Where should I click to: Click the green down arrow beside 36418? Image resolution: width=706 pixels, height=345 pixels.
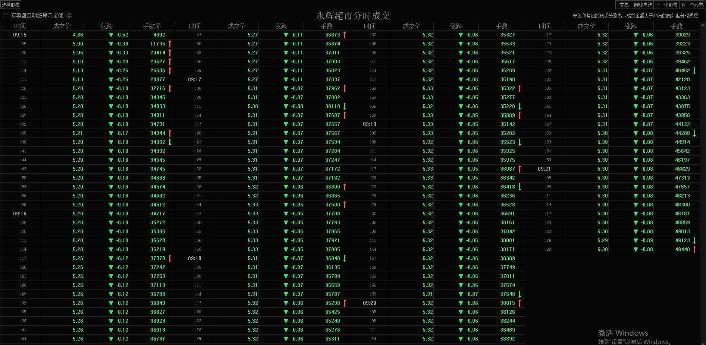(520, 187)
